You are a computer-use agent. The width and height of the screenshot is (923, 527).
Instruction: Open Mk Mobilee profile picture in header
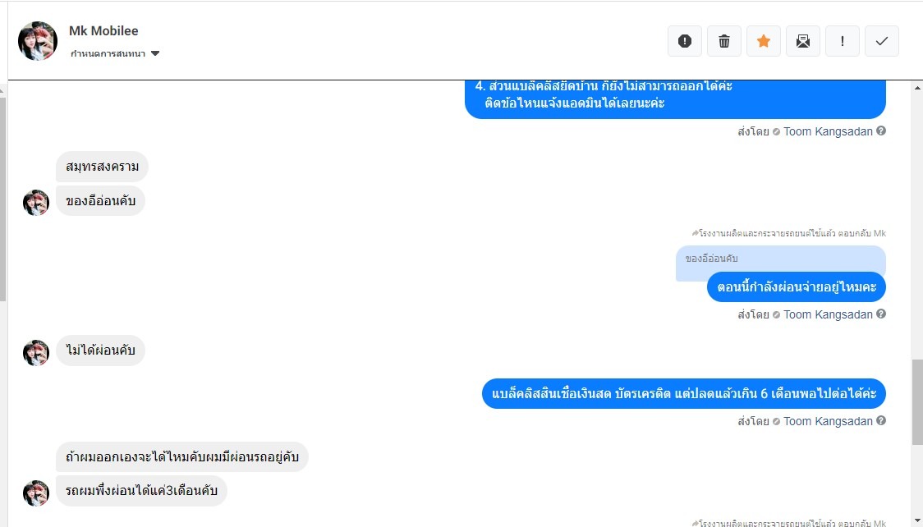pos(38,41)
